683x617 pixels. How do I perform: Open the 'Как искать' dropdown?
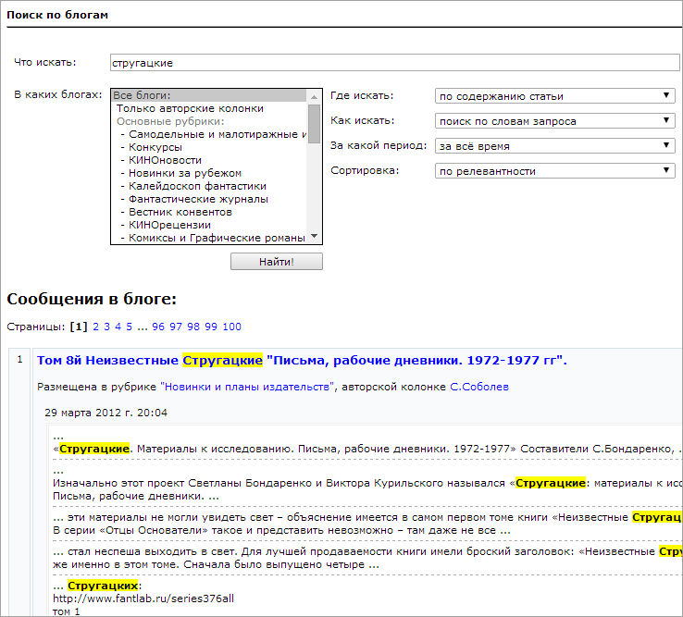(555, 121)
